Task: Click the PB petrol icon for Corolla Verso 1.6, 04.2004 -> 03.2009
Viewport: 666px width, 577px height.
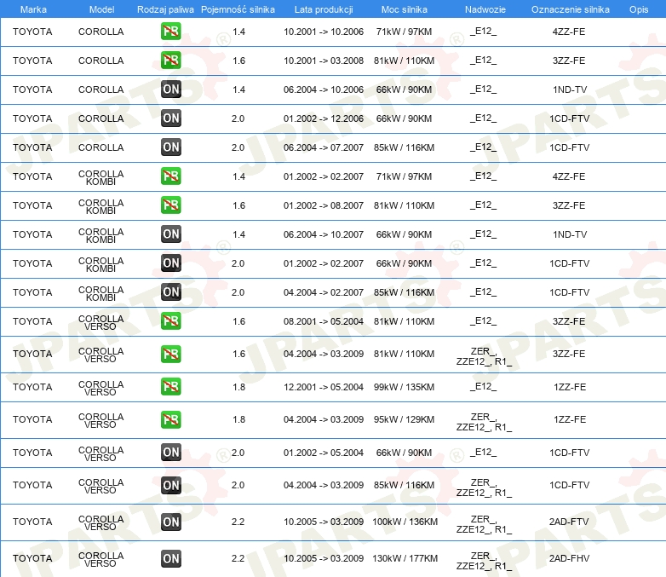Action: (170, 354)
